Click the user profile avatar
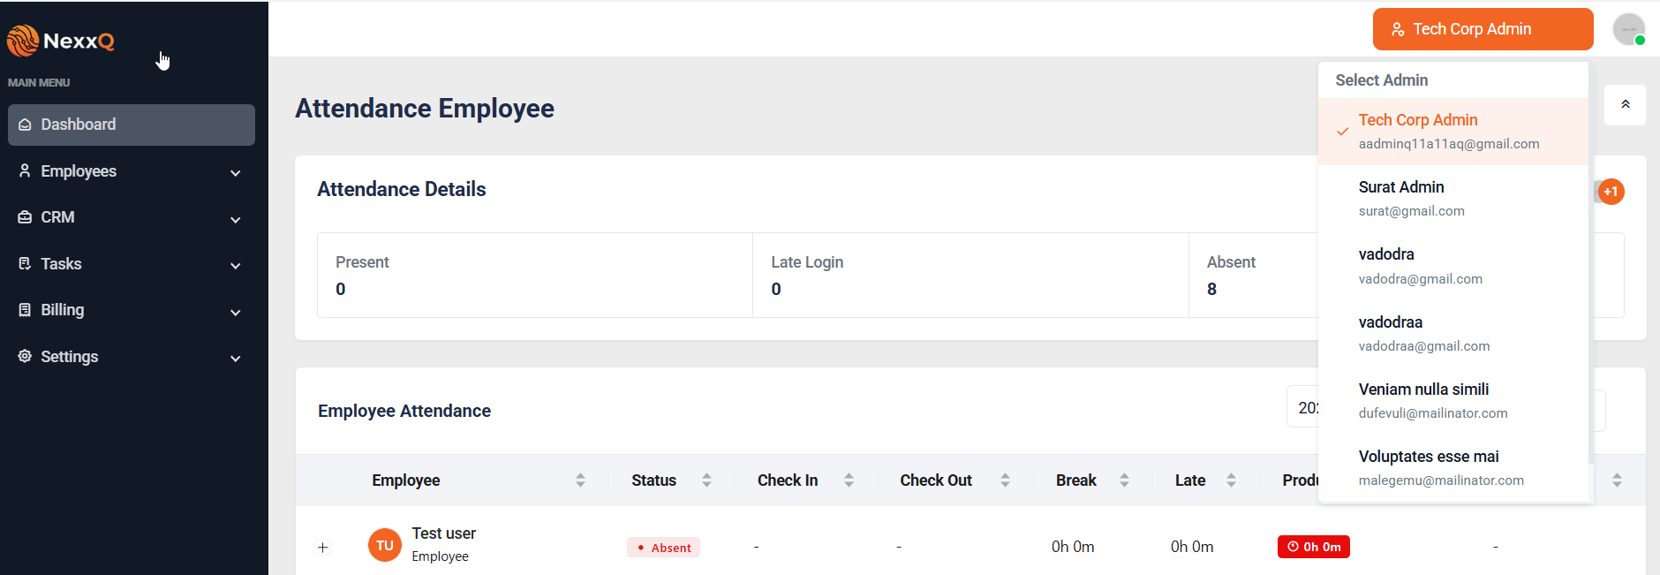1660x575 pixels. point(1628,29)
